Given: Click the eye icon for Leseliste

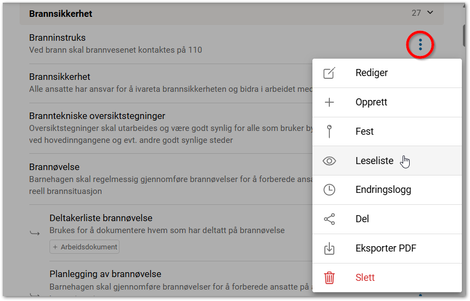Looking at the screenshot, I should [x=329, y=161].
